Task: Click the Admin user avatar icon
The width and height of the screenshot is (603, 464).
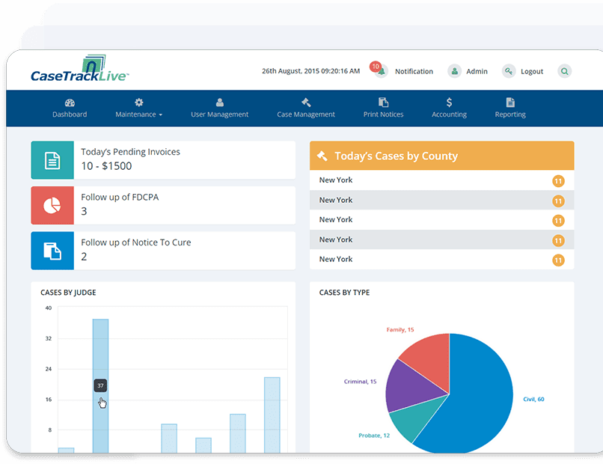Action: [x=454, y=71]
